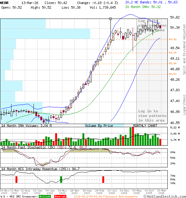Image resolution: width=186 pixels, height=198 pixels.
Task: Select the 48.51 Fibonacci level label
Action: pos(173,74)
